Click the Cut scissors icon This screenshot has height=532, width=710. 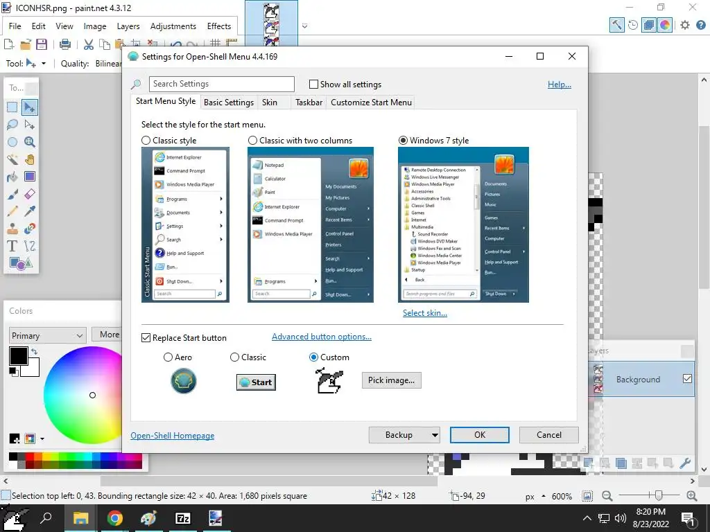89,44
